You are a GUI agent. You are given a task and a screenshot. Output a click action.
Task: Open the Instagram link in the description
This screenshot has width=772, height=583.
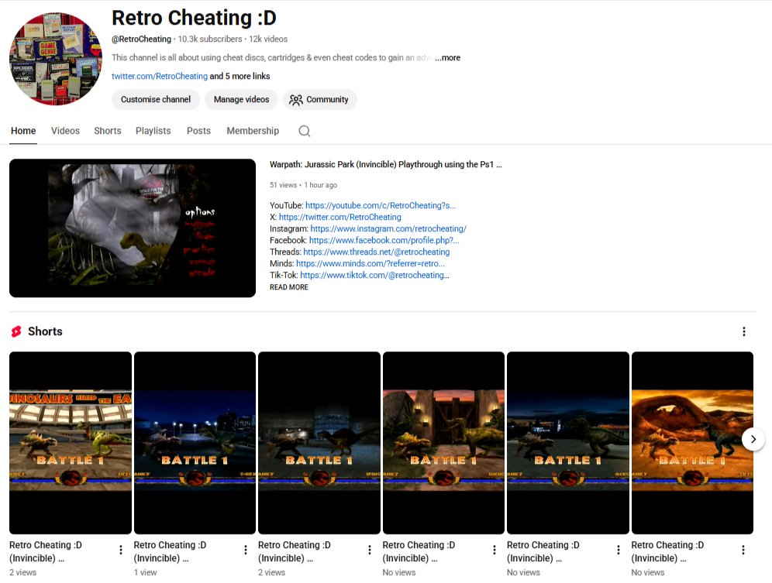coord(389,228)
